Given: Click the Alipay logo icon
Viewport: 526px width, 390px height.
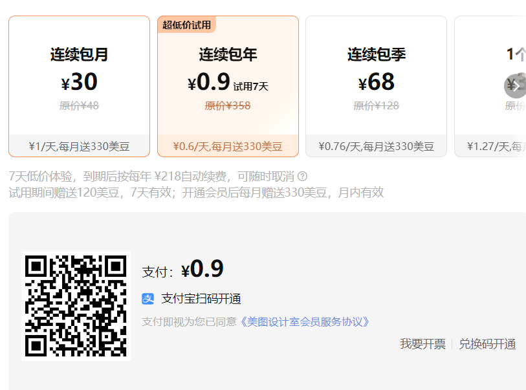Looking at the screenshot, I should pos(148,299).
